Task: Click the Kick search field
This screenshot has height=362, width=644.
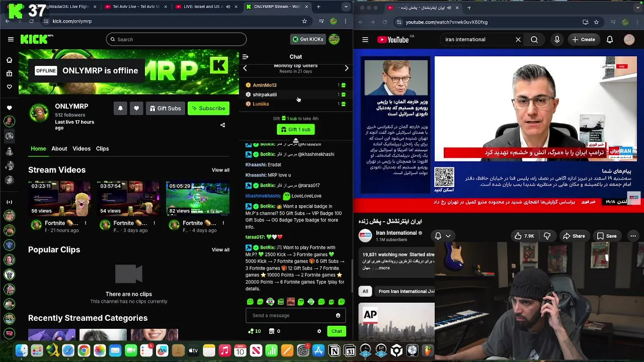Action: [x=176, y=39]
